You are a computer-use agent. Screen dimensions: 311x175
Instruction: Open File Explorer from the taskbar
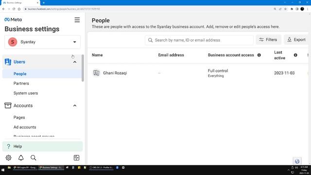[x=9, y=168]
